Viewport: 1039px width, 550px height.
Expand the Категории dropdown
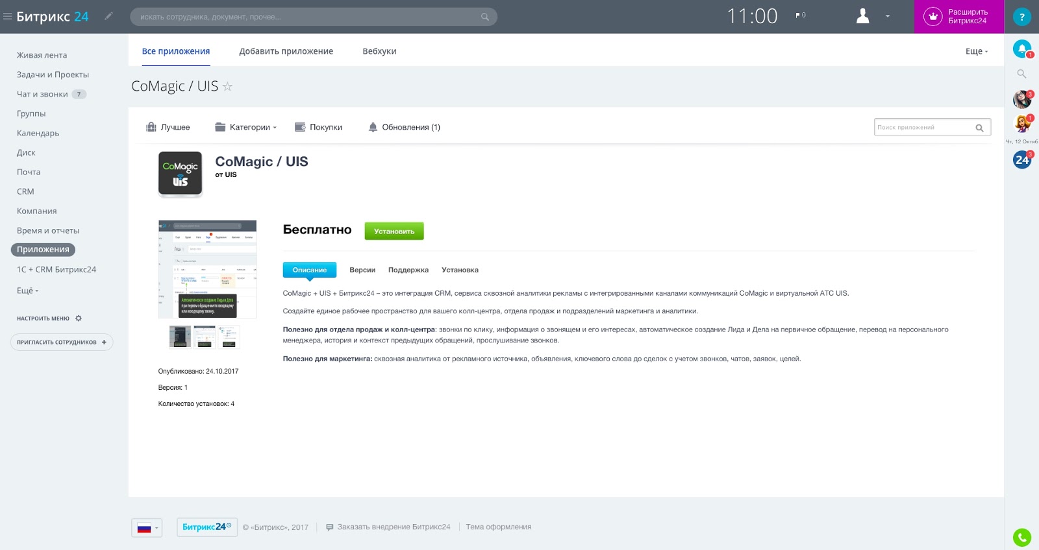[246, 127]
